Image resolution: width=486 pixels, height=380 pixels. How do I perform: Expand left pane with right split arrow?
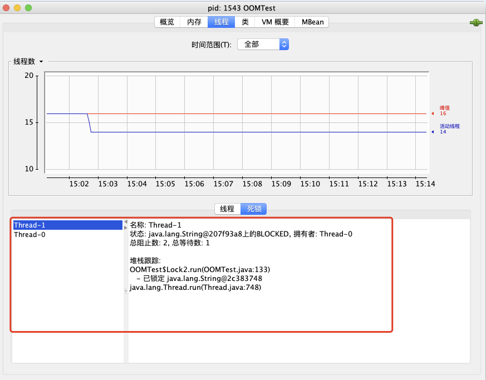click(x=125, y=228)
